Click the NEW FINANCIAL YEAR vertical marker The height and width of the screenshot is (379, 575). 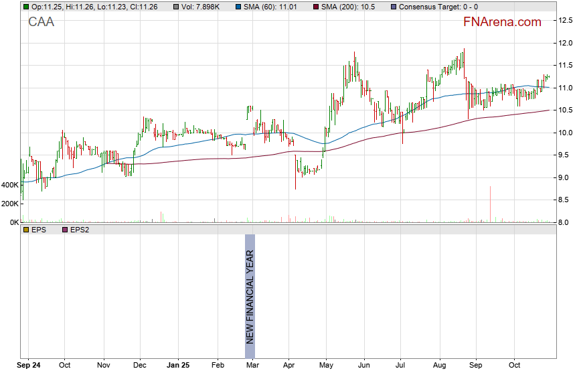tap(250, 297)
